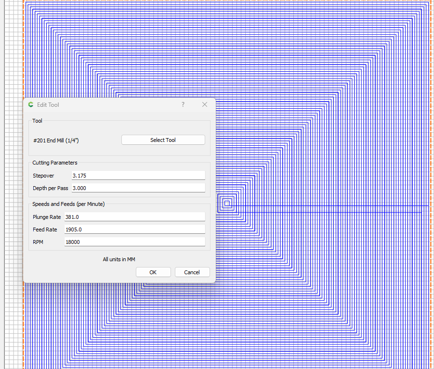Select the Plunge Rate value field
Screen dimensions: 434x369
click(x=134, y=217)
